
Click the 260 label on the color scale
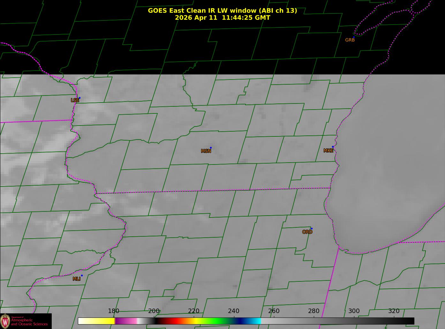pos(274,311)
